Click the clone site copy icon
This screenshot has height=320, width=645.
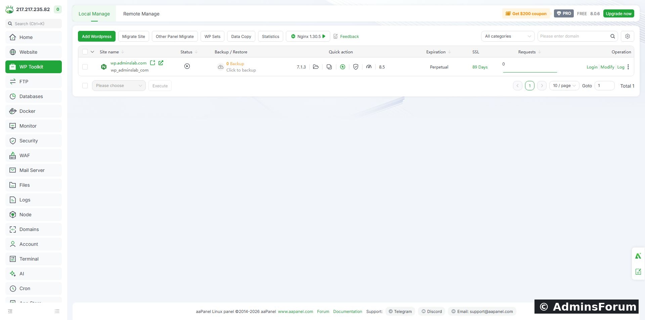[x=329, y=67]
